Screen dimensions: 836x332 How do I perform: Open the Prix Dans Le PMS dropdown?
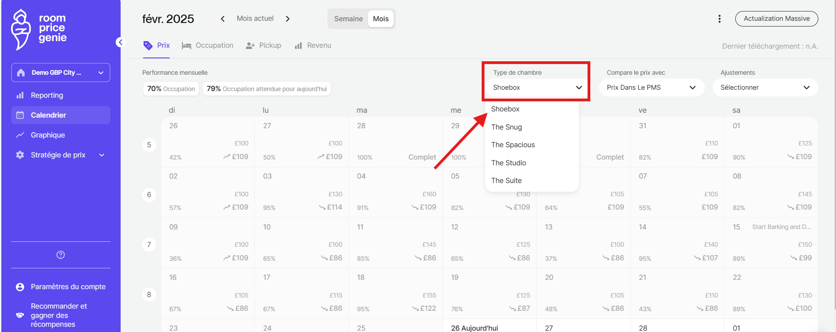point(651,88)
